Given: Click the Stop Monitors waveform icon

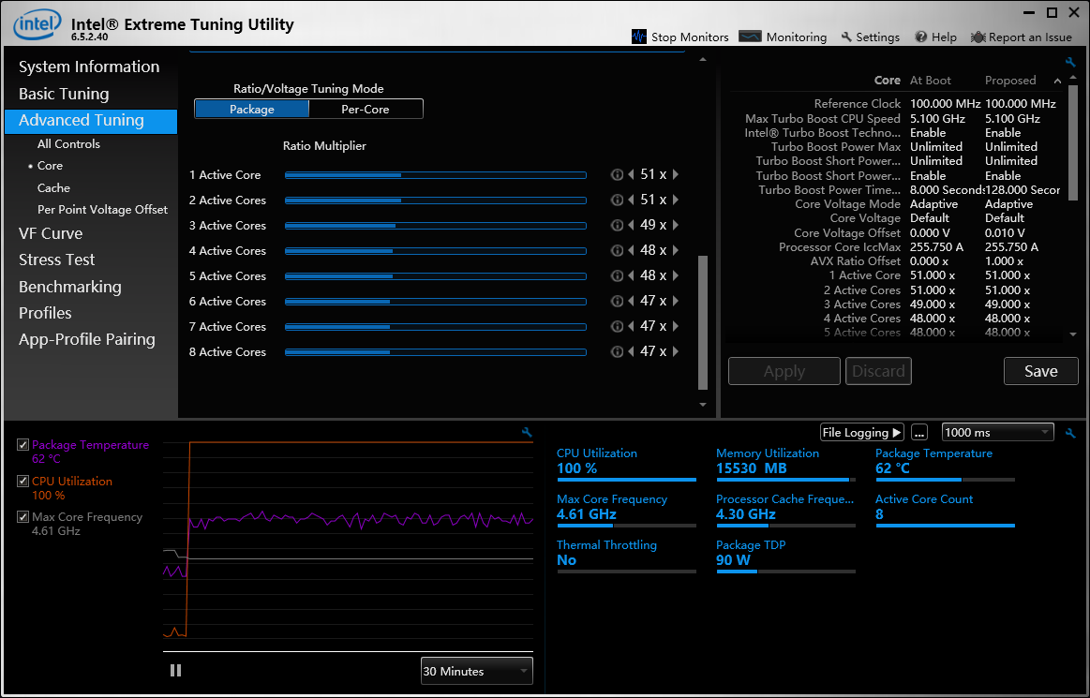Looking at the screenshot, I should 639,37.
